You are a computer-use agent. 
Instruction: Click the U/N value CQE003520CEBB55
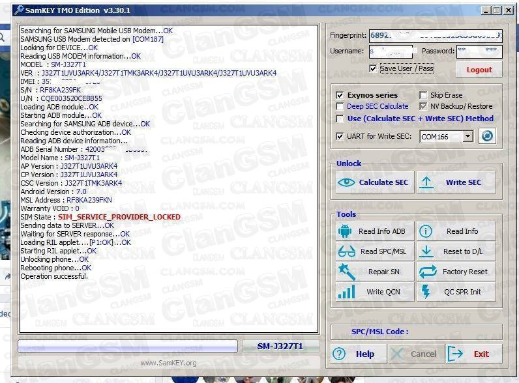point(71,98)
